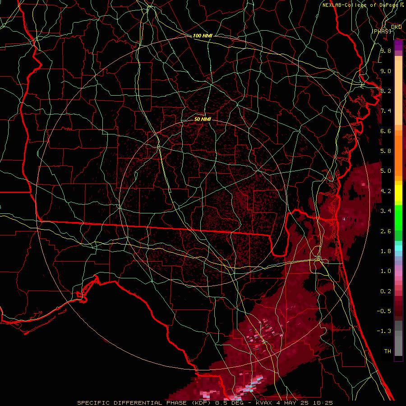Click the 9.8 value on the color scale
The image size is (406, 406).
(386, 51)
